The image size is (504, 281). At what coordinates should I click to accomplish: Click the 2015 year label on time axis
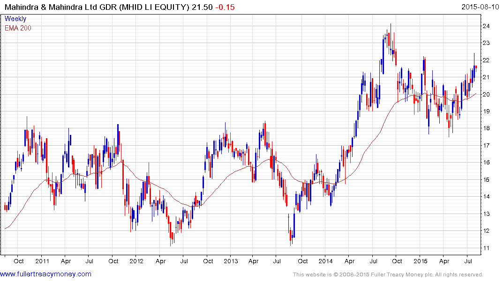click(x=421, y=261)
